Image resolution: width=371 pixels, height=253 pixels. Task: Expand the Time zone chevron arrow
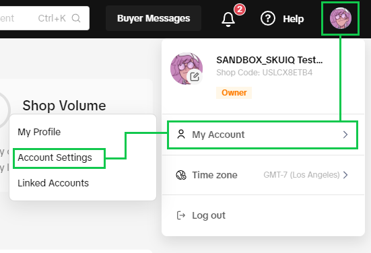coord(345,175)
